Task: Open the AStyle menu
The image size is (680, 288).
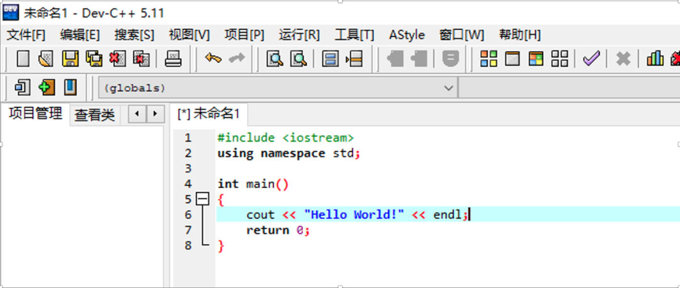Action: point(407,35)
